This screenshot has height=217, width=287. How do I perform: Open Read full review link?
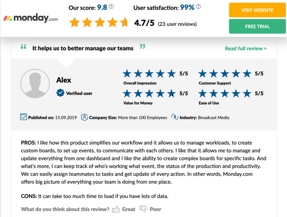point(245,48)
